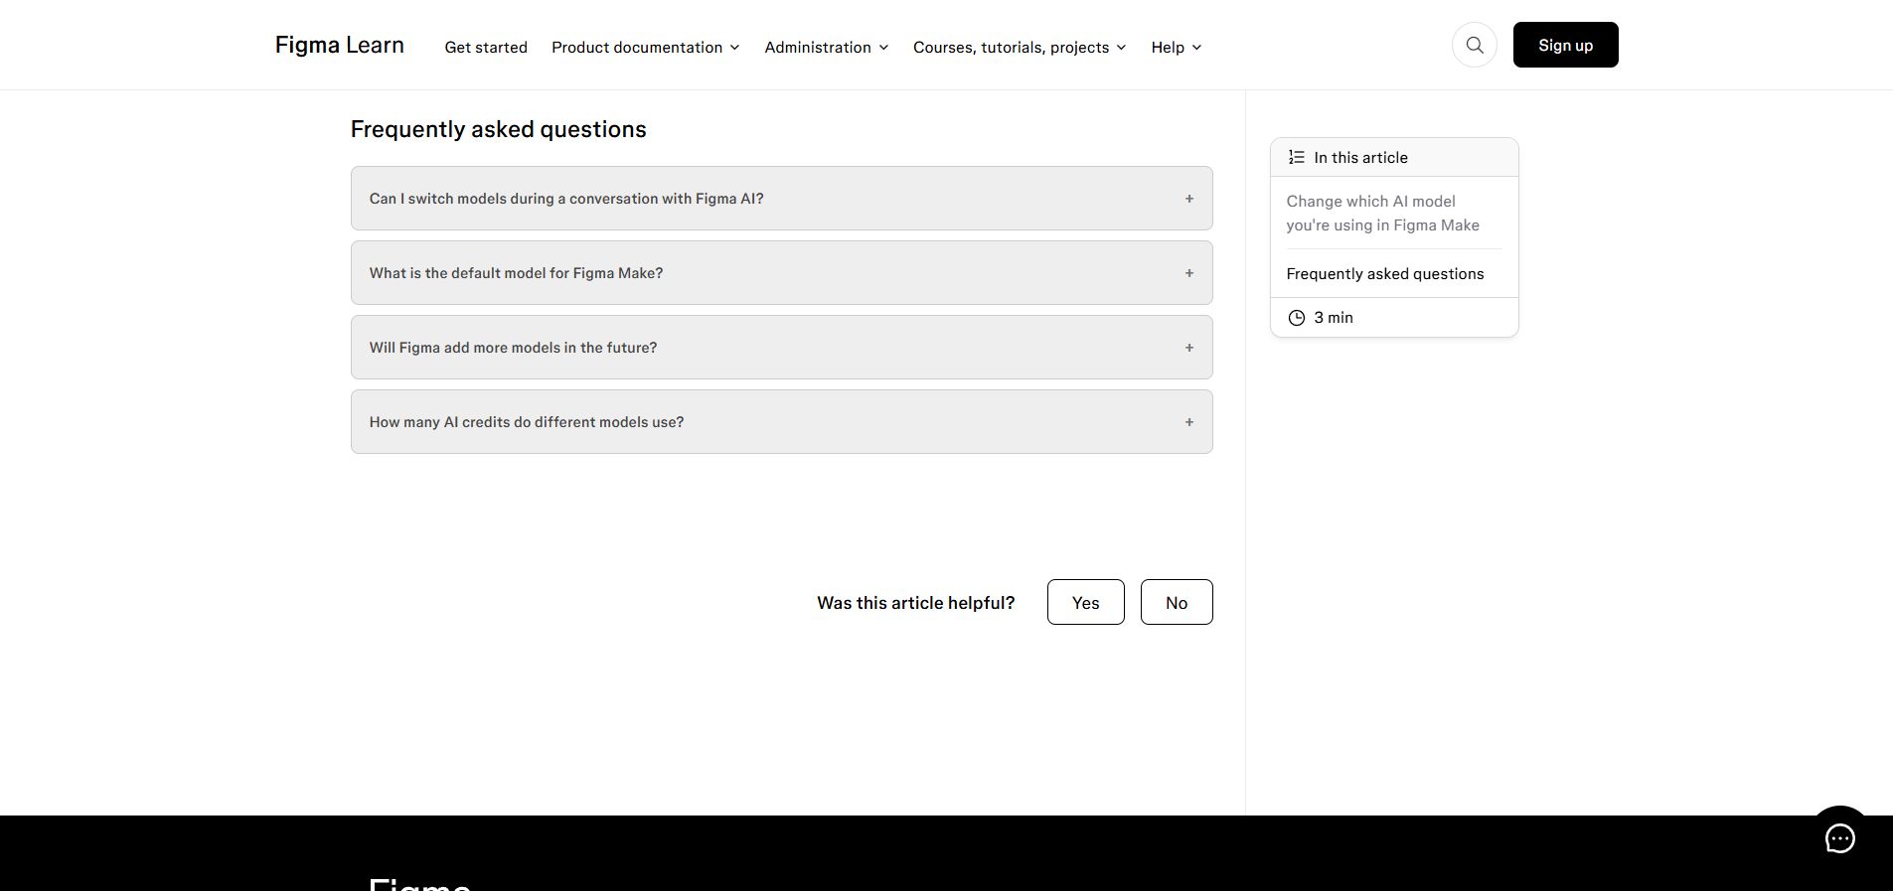This screenshot has height=891, width=1893.
Task: Expand 'Can I switch models during a conversation' FAQ
Action: [781, 199]
